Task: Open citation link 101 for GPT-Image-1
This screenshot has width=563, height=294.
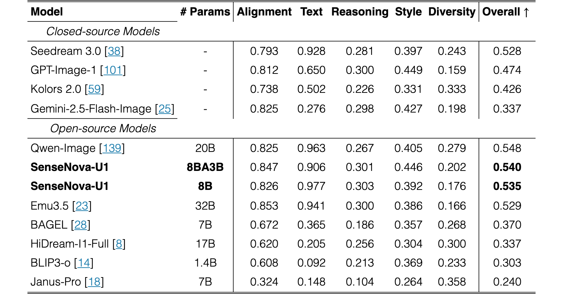Action: point(113,70)
